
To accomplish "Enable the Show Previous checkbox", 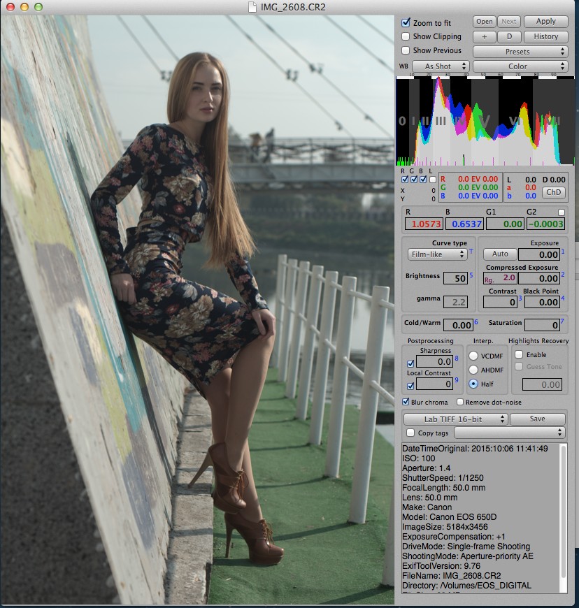I will [x=406, y=50].
